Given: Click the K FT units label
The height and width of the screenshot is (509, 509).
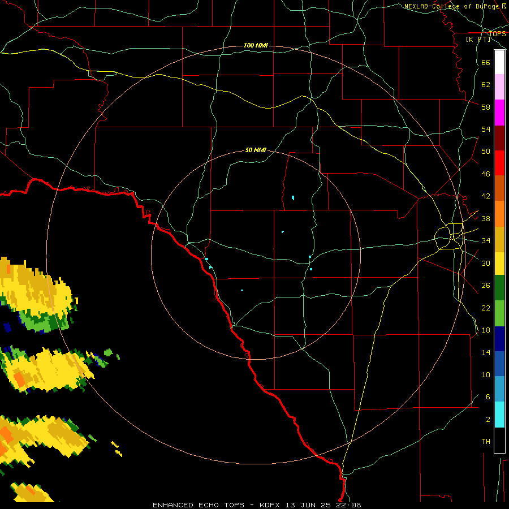Looking at the screenshot, I should tap(478, 39).
